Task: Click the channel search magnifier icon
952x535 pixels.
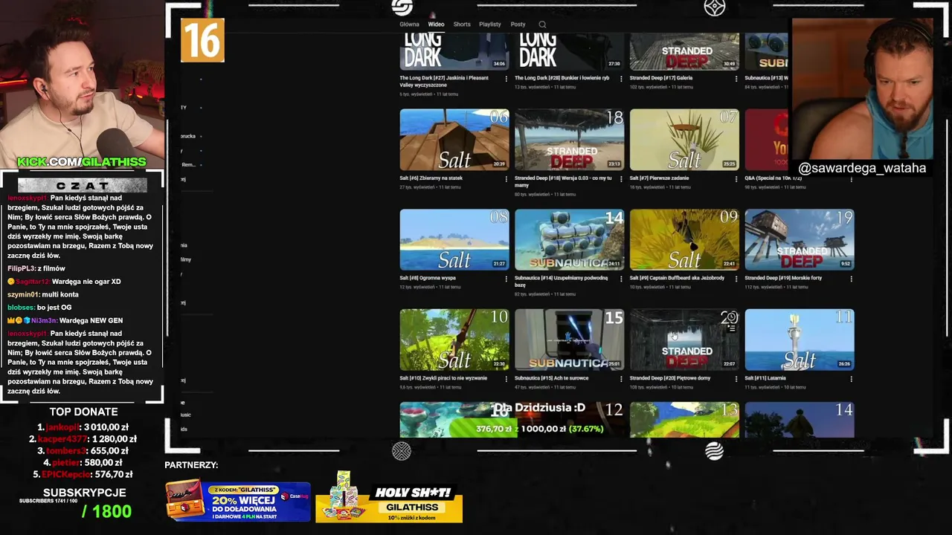Action: click(x=542, y=25)
